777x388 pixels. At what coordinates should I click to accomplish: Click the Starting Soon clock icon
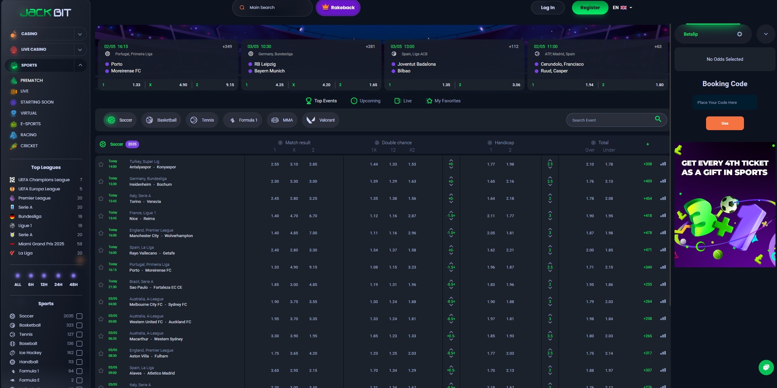coord(14,102)
